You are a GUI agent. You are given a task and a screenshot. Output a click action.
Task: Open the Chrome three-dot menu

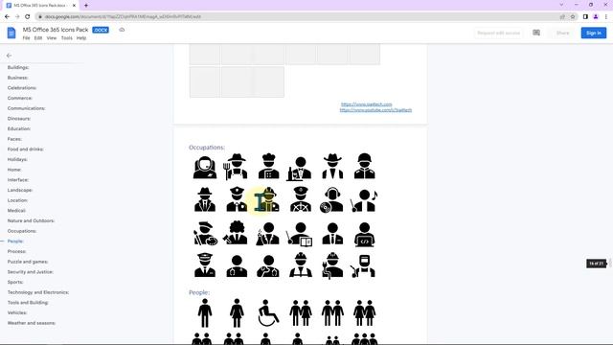[x=606, y=16]
